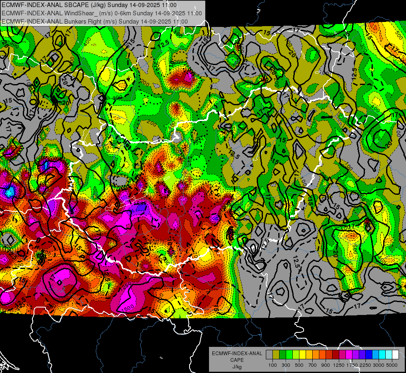Click the legend value 1750
This screenshot has height=373, width=406.
coord(352,365)
